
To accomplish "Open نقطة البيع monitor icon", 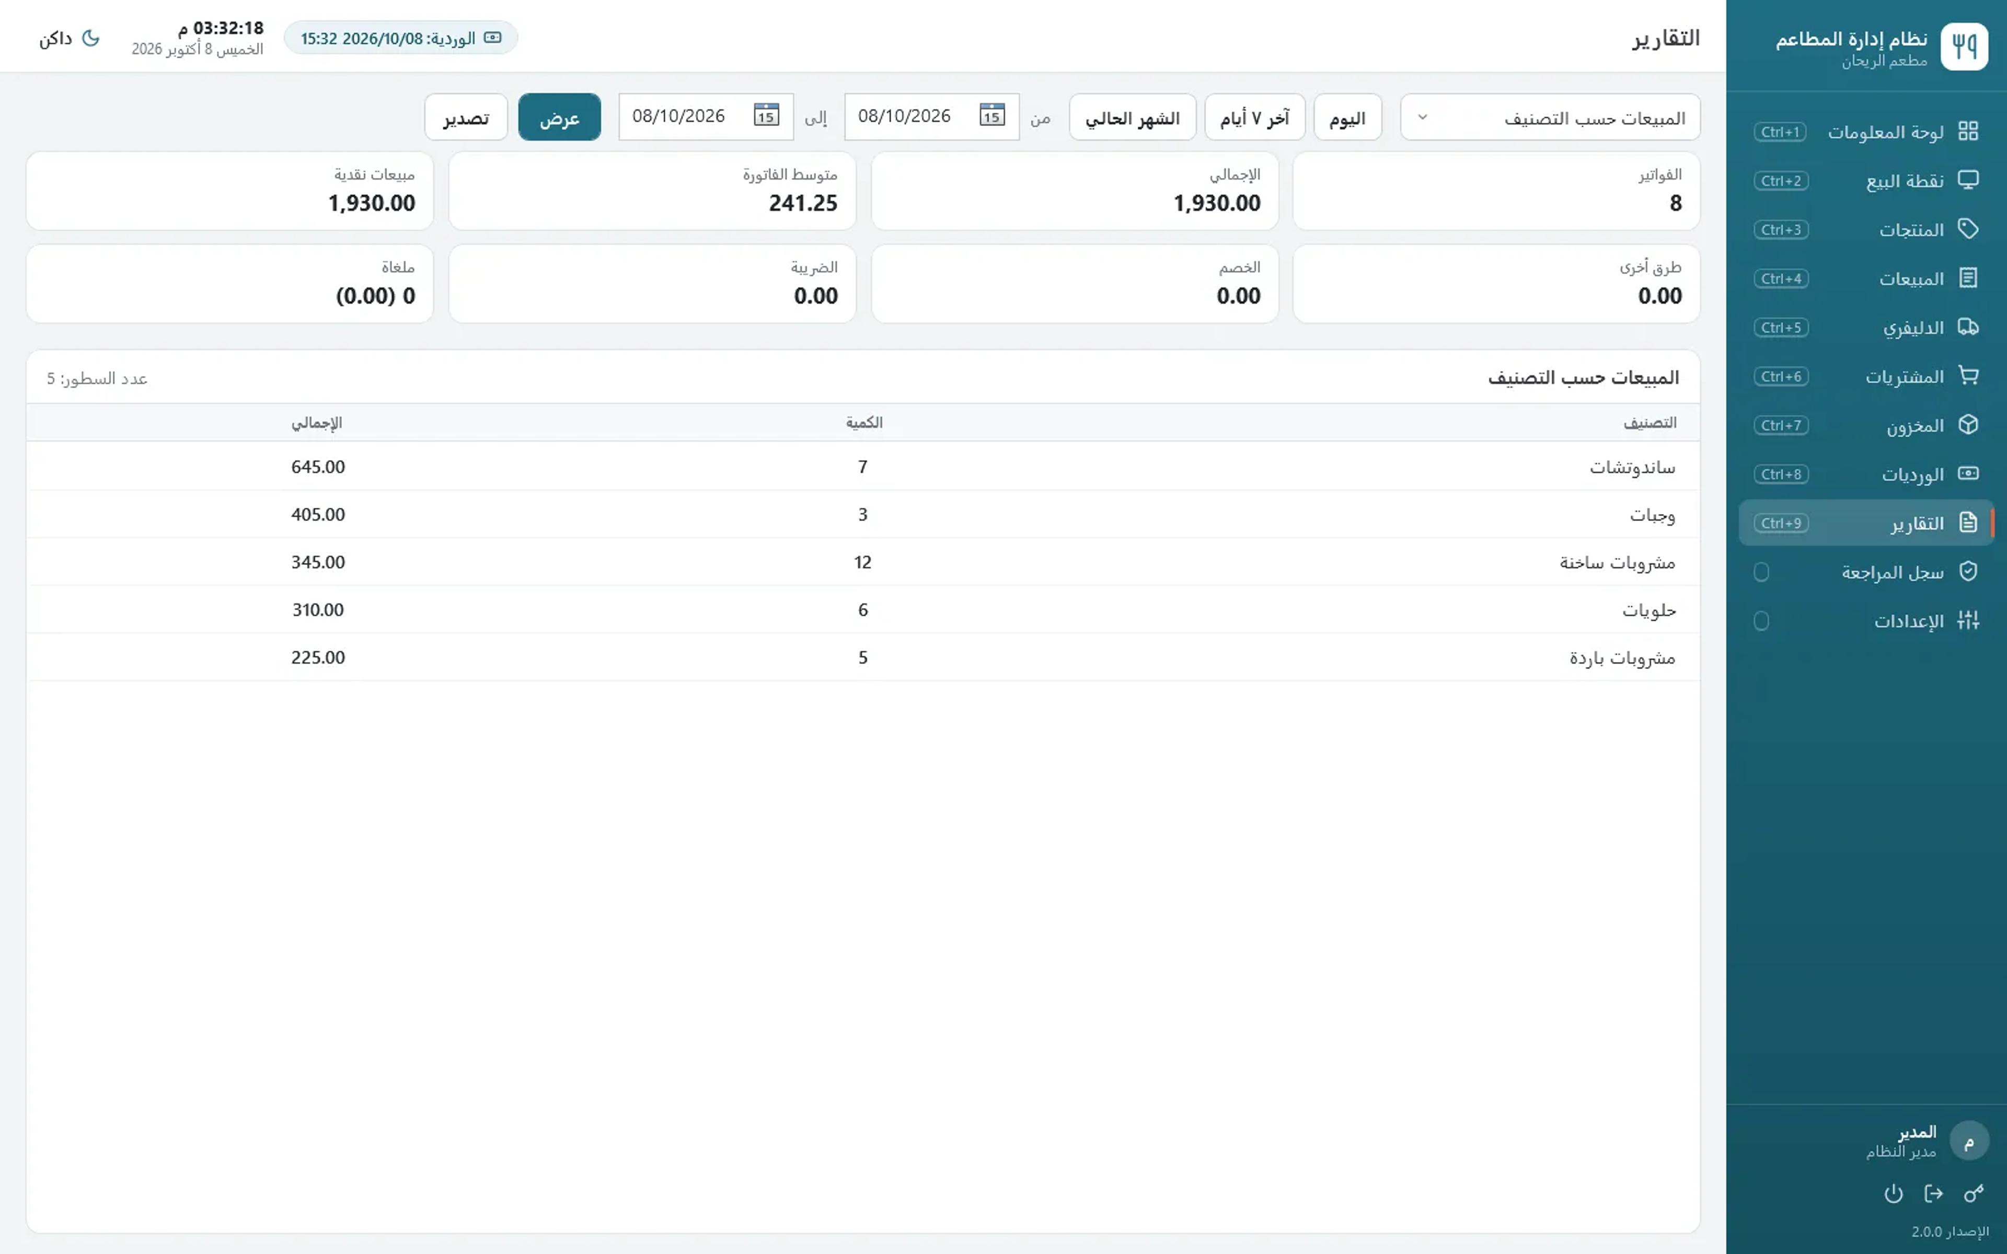I will [1968, 180].
